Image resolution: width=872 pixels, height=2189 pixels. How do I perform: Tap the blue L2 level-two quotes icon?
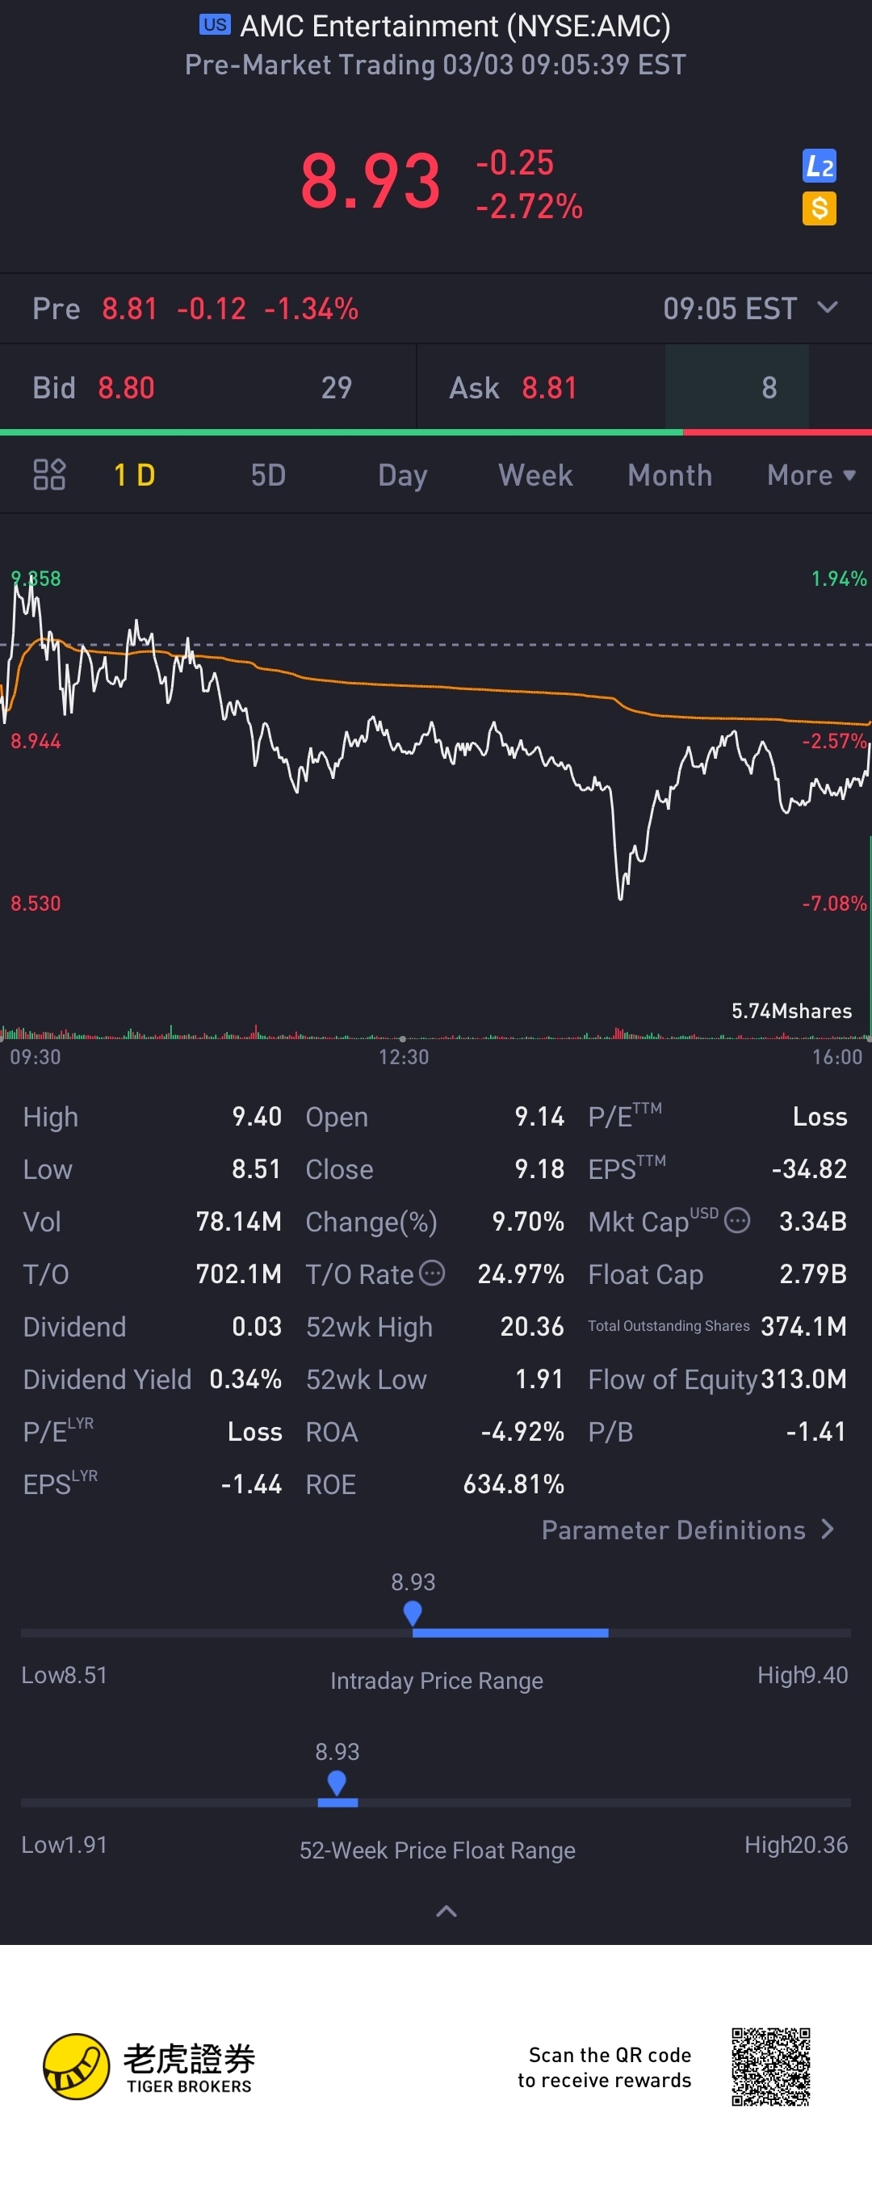pyautogui.click(x=819, y=166)
